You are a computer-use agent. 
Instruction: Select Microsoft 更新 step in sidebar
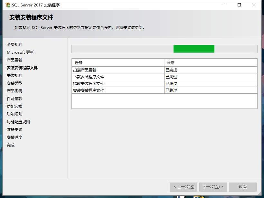click(20, 52)
